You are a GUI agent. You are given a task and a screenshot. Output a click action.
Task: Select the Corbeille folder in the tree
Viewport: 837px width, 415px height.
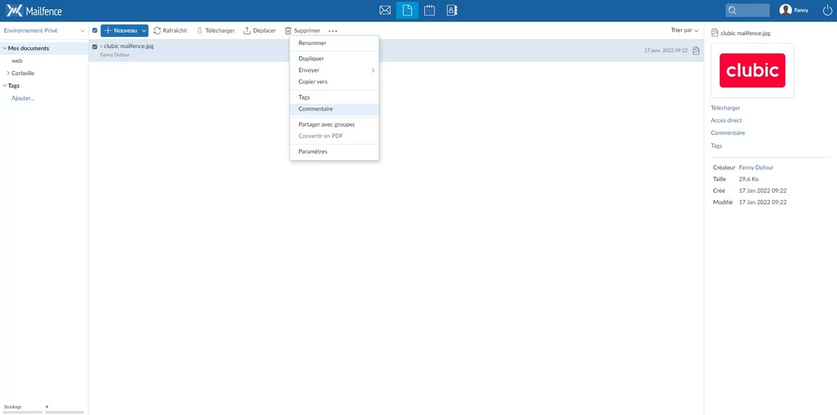coord(23,73)
